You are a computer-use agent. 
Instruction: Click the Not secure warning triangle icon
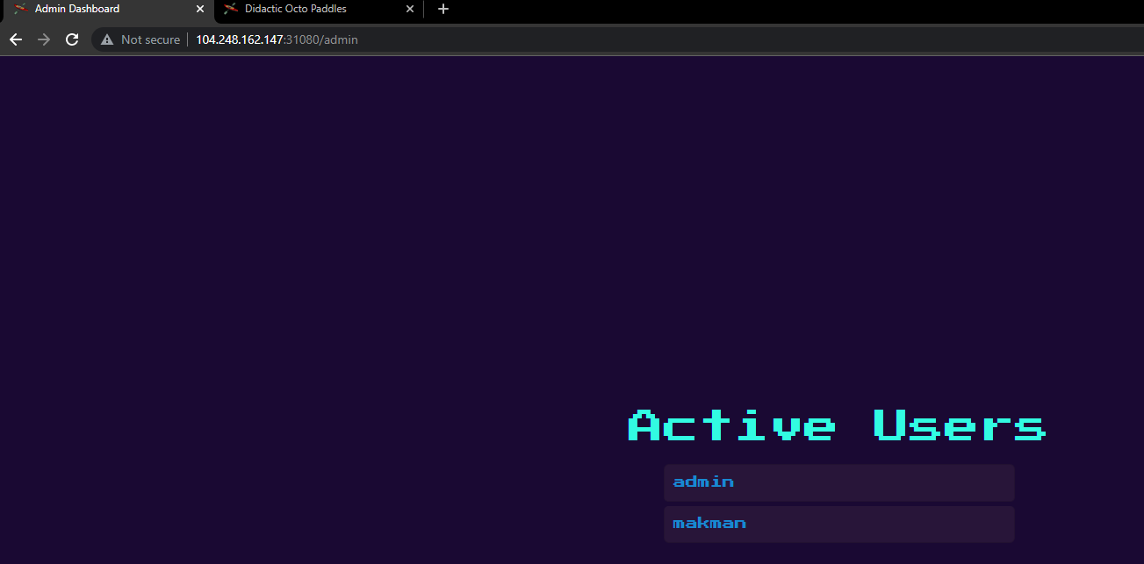pyautogui.click(x=107, y=39)
